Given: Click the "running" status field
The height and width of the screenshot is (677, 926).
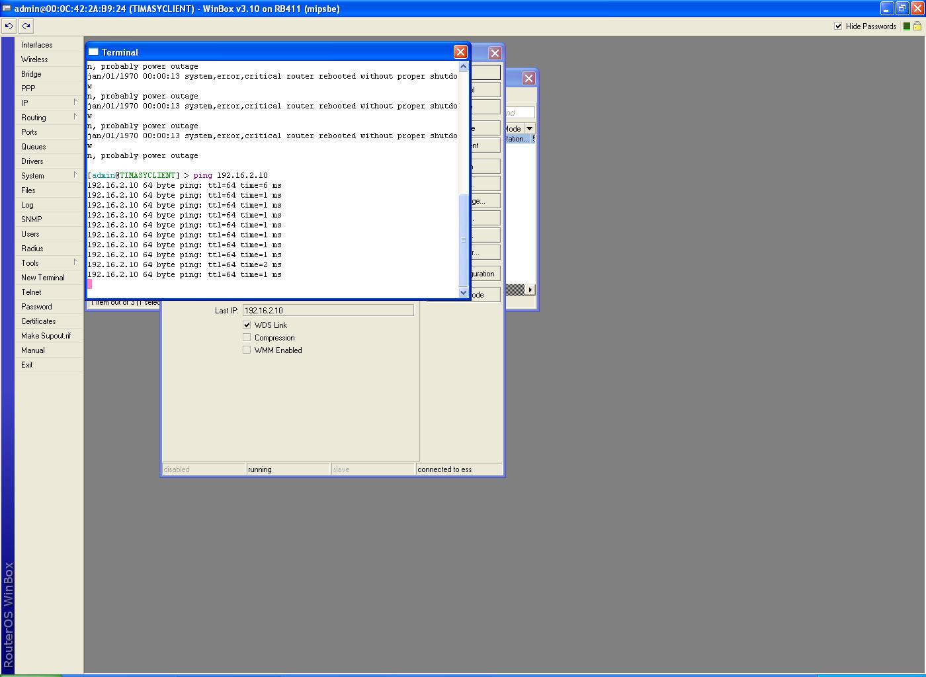Looking at the screenshot, I should 288,469.
